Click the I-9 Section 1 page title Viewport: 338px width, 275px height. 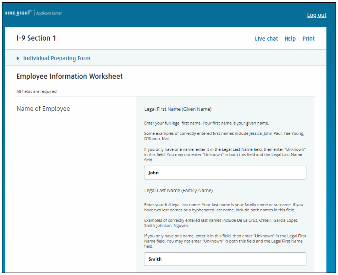[x=36, y=38]
